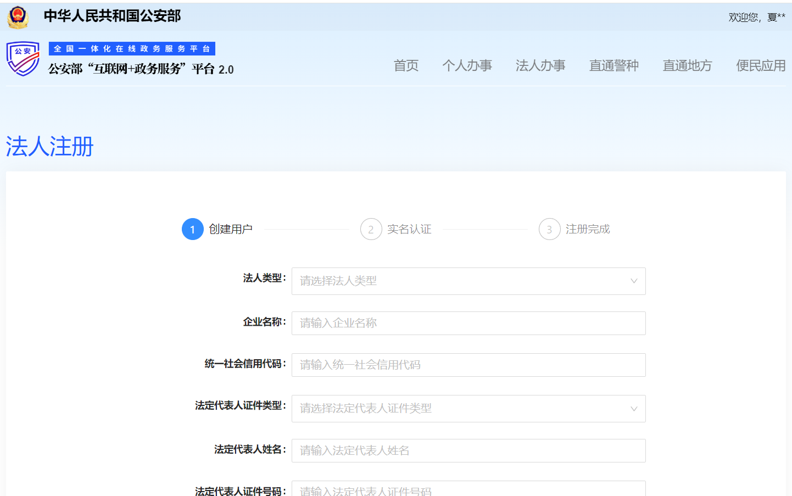This screenshot has width=792, height=496.
Task: Click step circle 1 创建用户
Action: [x=192, y=229]
